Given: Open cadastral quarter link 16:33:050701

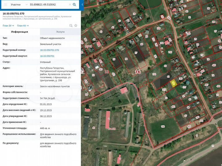Looking at the screenshot, I should click(47, 56).
